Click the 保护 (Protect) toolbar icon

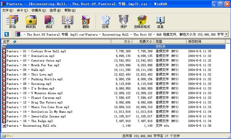pyautogui.click(x=124, y=22)
